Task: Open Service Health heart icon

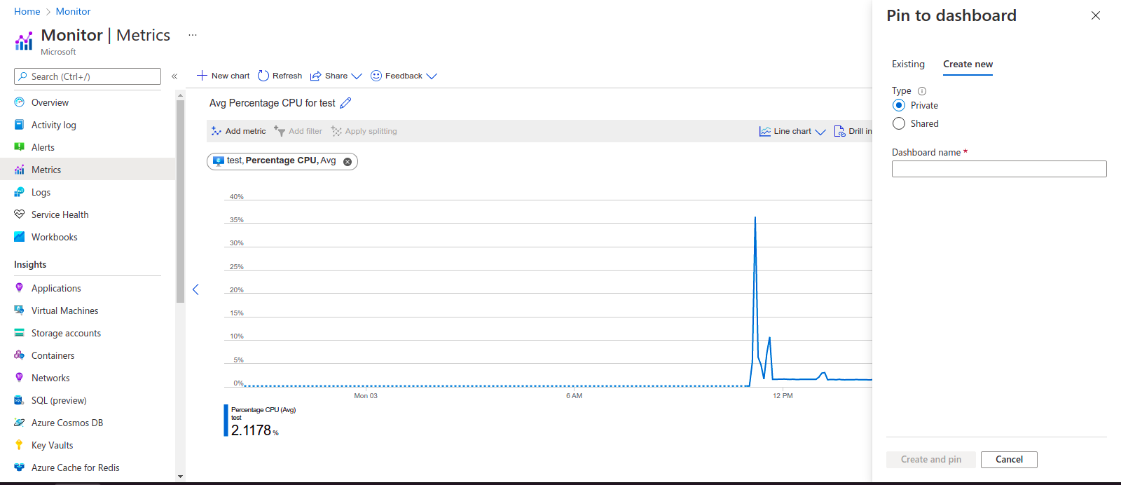Action: 20,214
